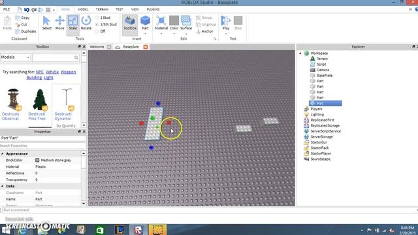
Task: Open the quick access toolbar customize arrow
Action: 54,10
